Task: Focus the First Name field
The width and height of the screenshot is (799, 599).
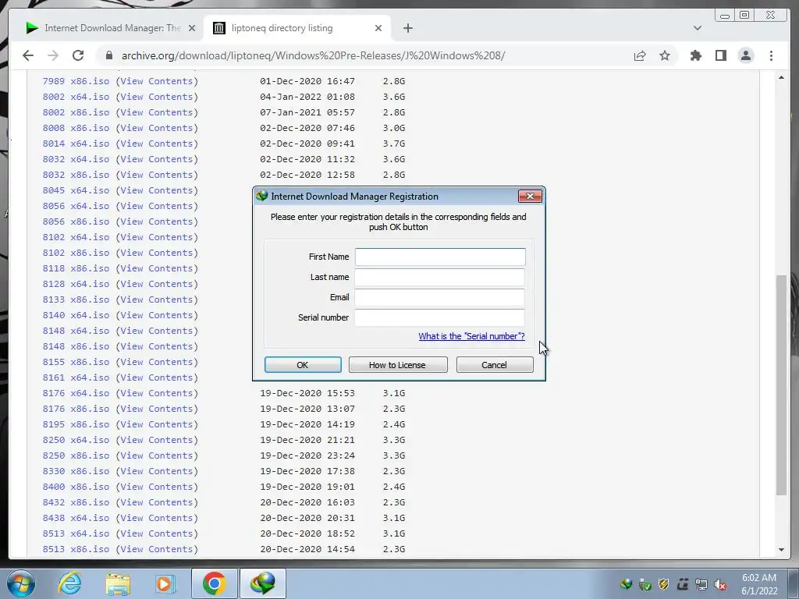Action: click(440, 257)
